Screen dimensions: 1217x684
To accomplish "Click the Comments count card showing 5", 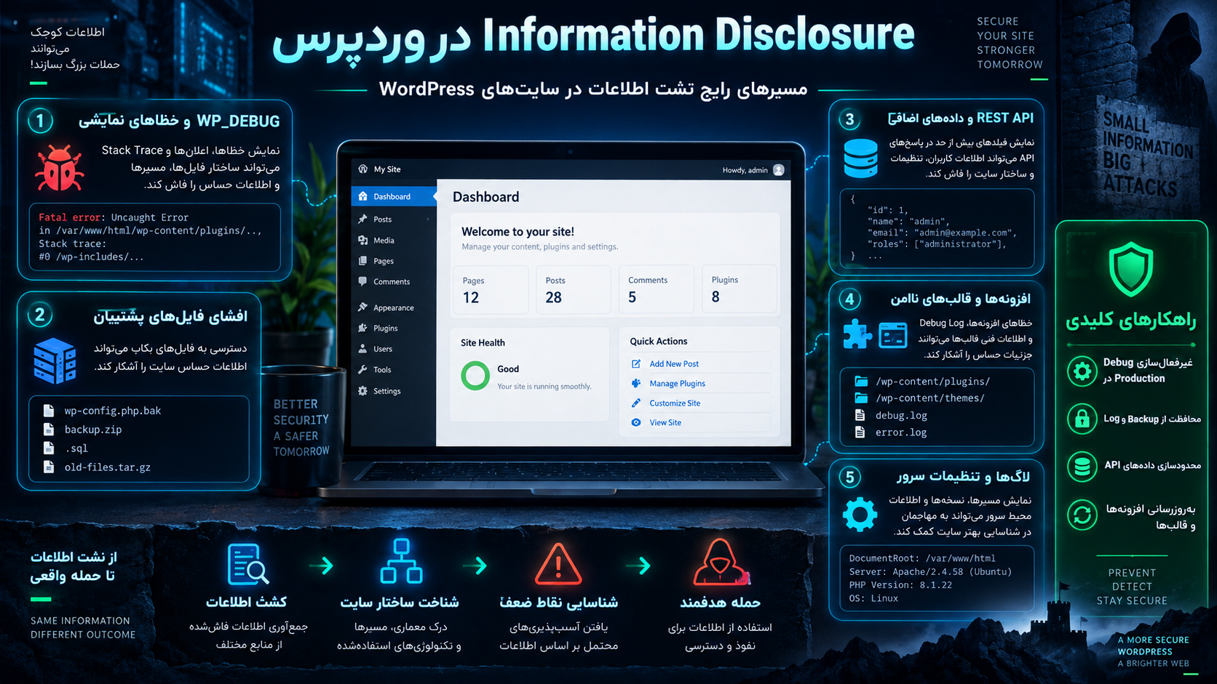I will [656, 289].
